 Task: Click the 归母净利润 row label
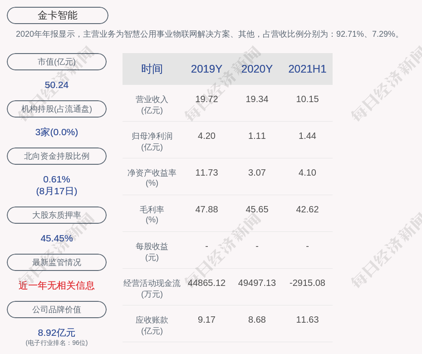[152, 141]
